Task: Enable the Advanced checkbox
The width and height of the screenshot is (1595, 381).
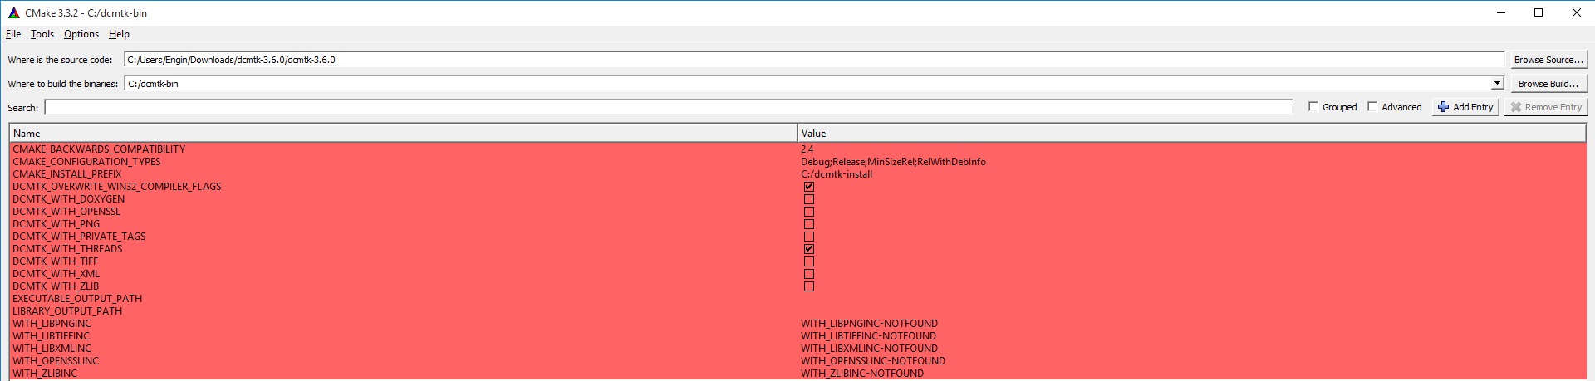Action: 1372,106
